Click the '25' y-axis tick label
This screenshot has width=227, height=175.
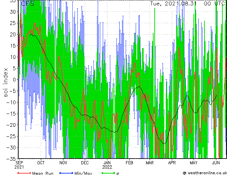(x=13, y=23)
